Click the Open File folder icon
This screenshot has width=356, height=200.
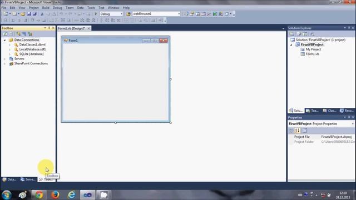pos(23,14)
